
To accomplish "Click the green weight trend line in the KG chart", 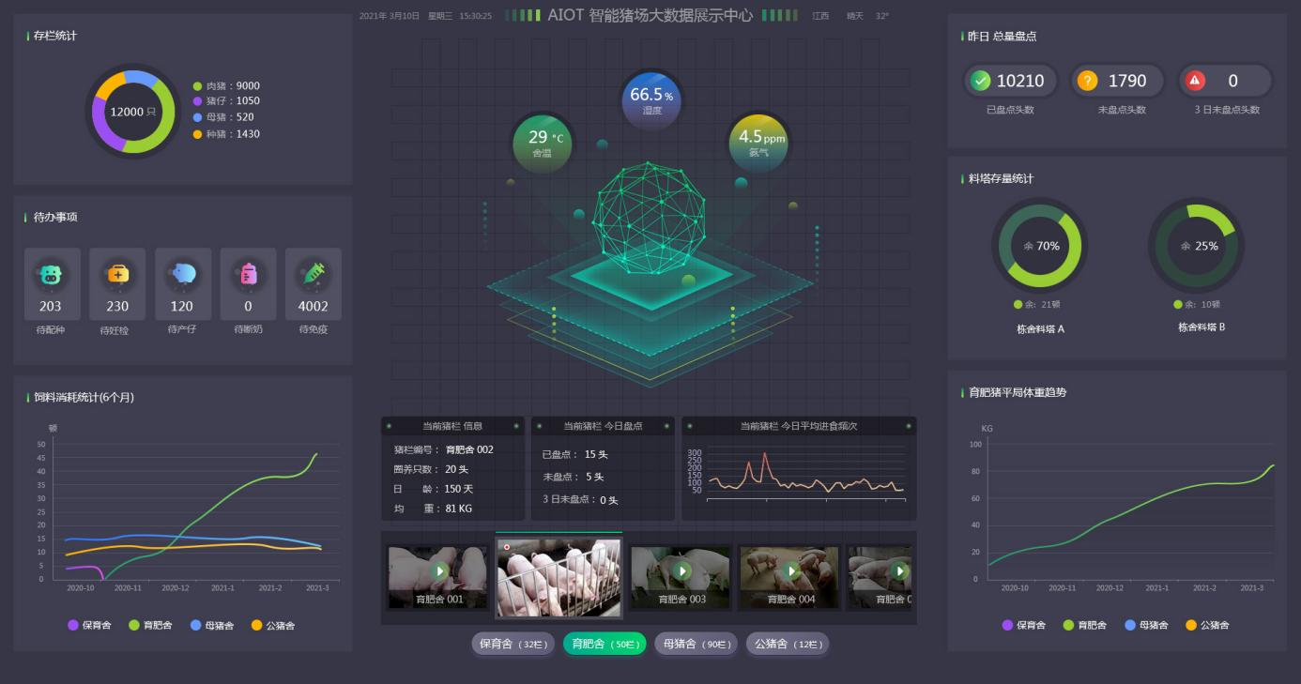I will [1130, 513].
